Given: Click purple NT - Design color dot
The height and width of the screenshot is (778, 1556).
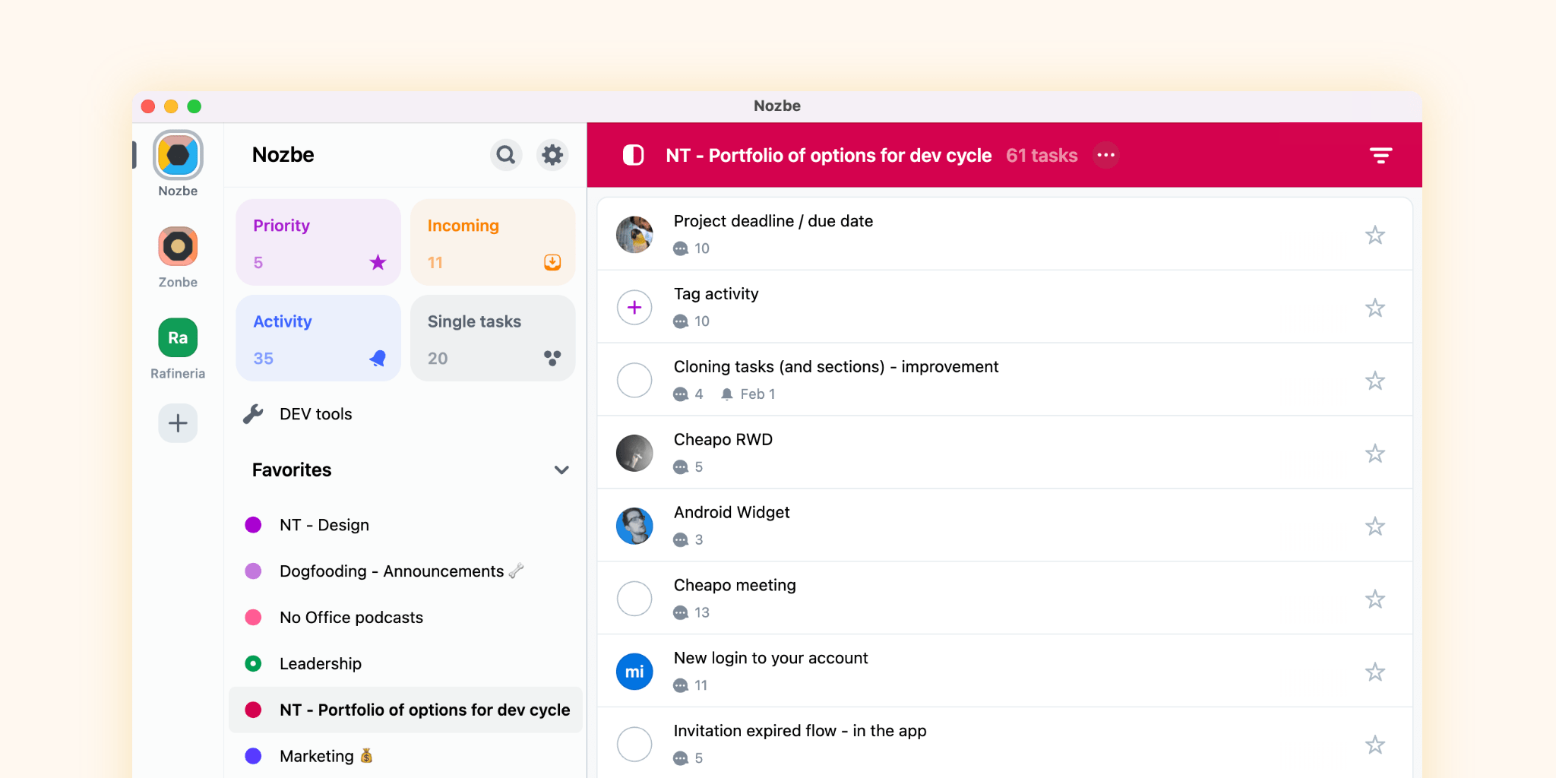Looking at the screenshot, I should coord(253,525).
